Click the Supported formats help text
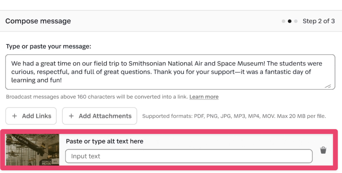Viewport: 342px width, 173px height. pyautogui.click(x=234, y=116)
